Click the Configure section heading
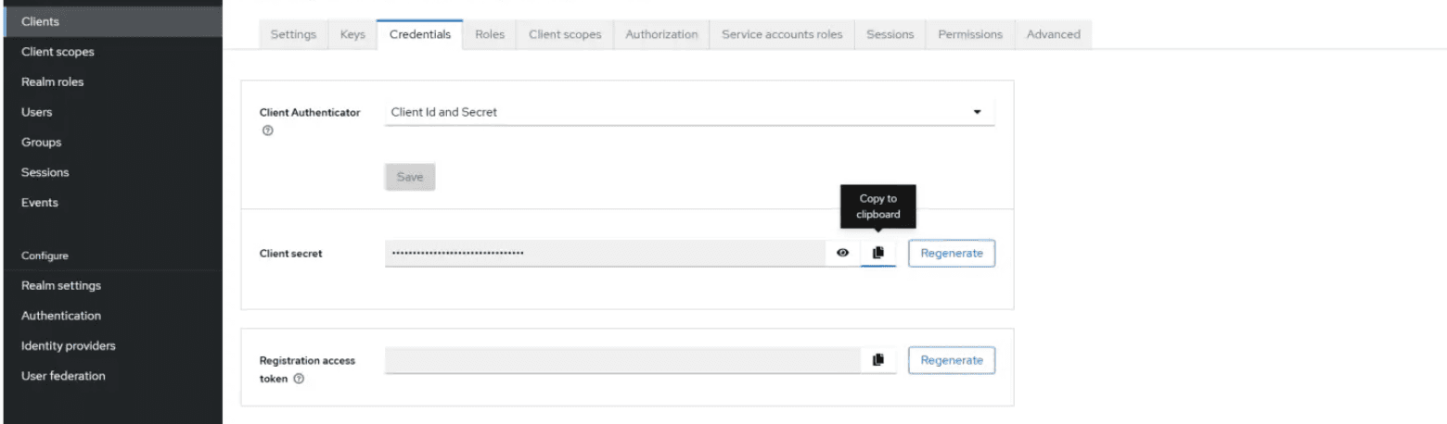The width and height of the screenshot is (1447, 424). (x=45, y=256)
